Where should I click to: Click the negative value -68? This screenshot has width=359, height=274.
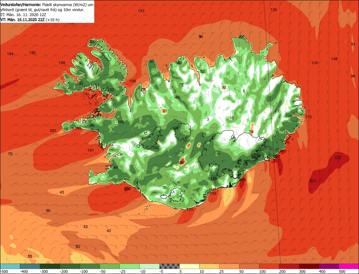tap(179, 63)
